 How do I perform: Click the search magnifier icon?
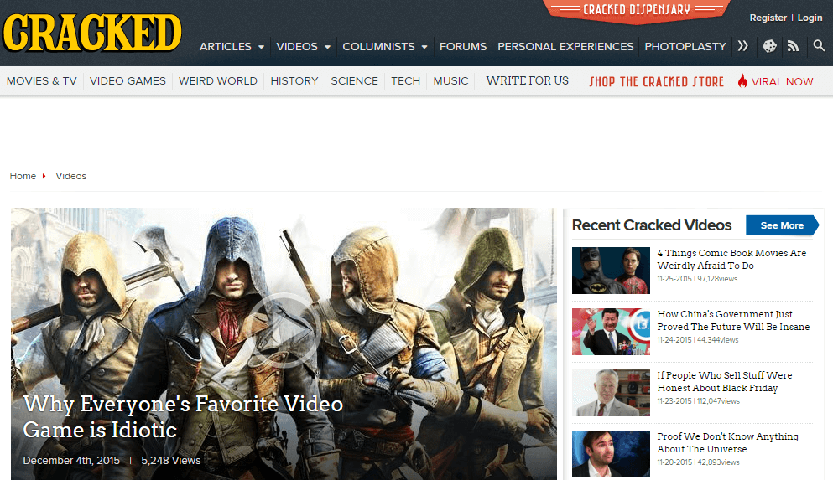pos(819,46)
